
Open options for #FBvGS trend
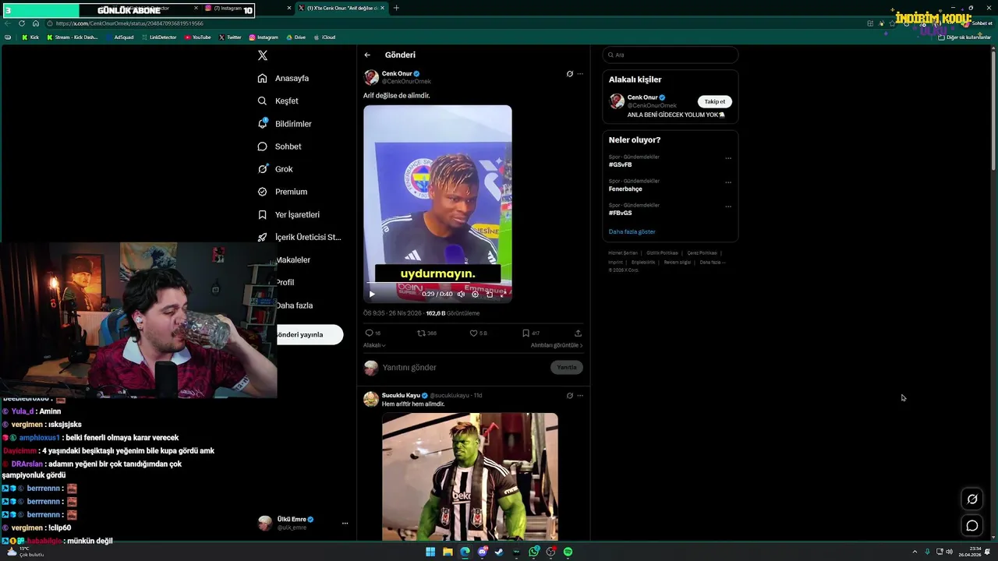click(x=728, y=206)
